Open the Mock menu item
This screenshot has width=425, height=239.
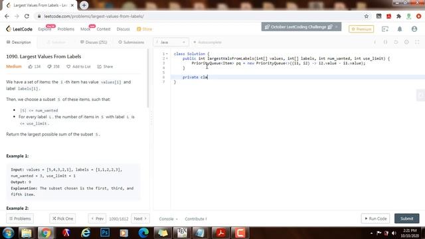coord(86,29)
